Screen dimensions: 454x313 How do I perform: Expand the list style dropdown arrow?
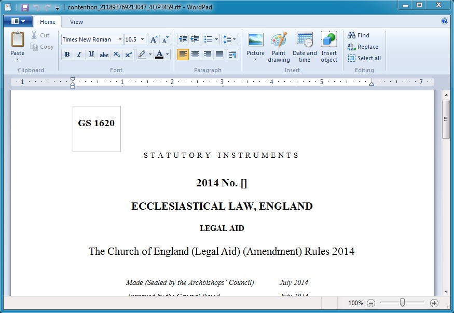(x=216, y=39)
